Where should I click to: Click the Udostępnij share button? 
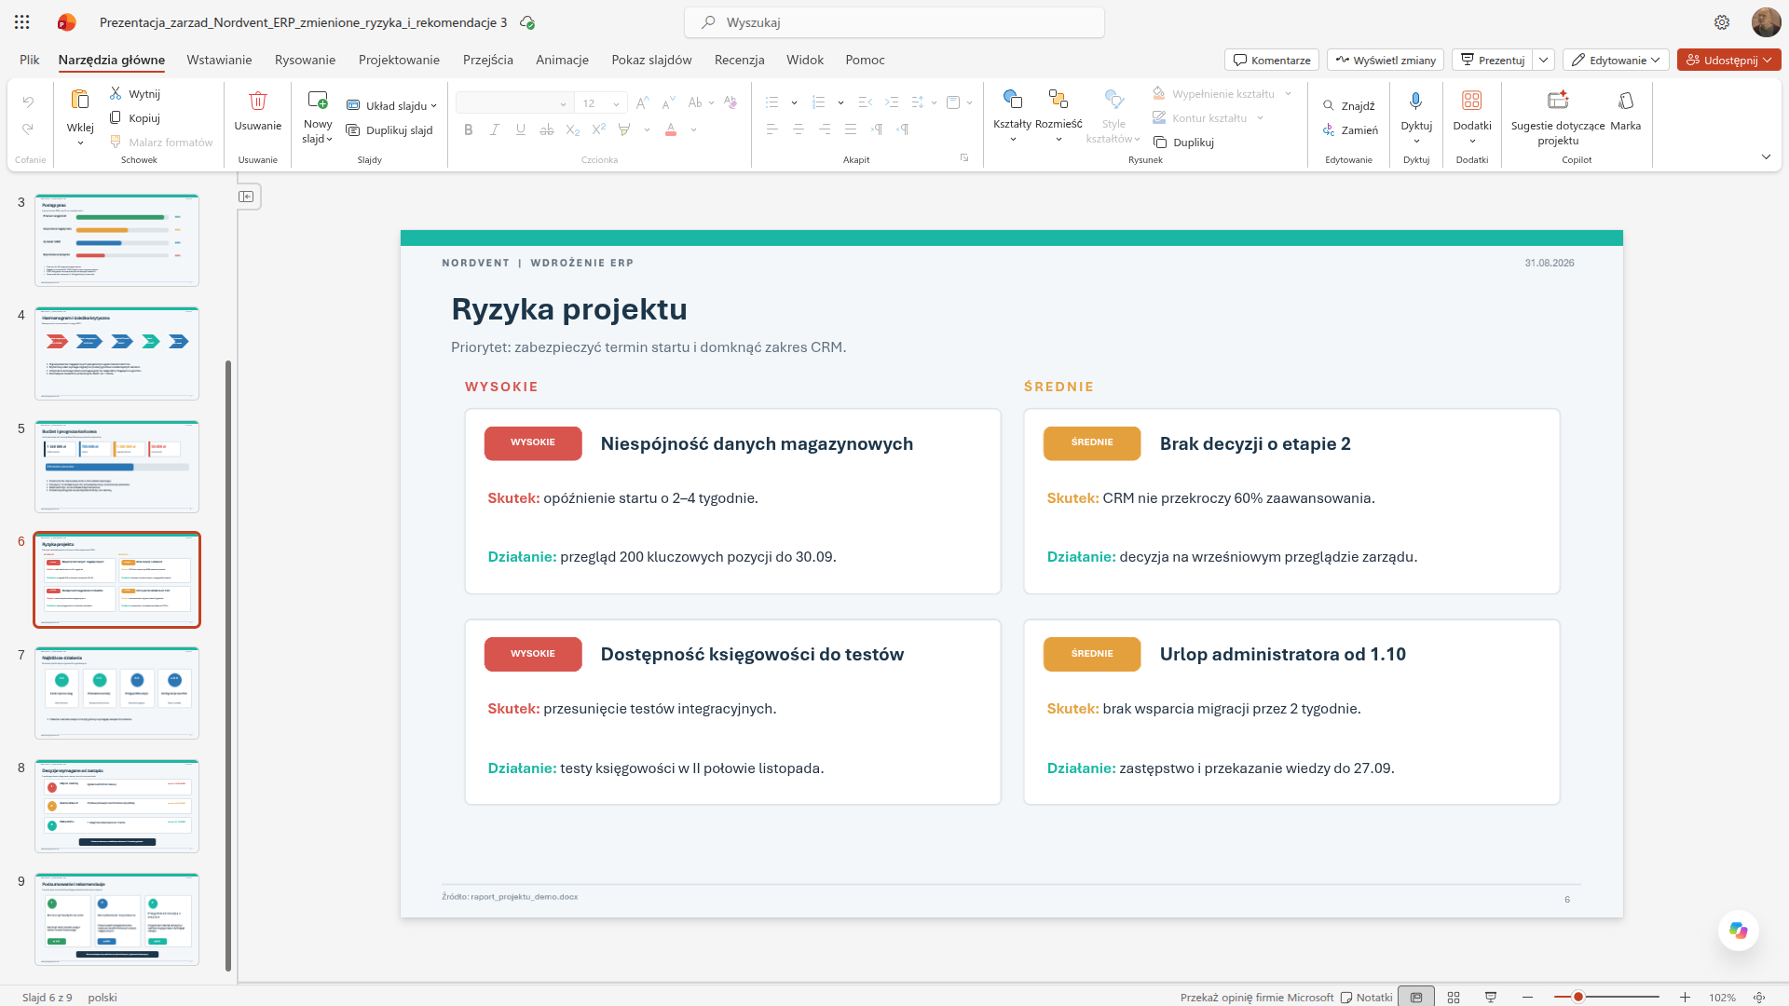click(x=1729, y=60)
